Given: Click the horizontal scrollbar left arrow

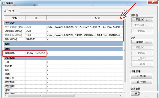Looking at the screenshot, I should [x=6, y=96].
